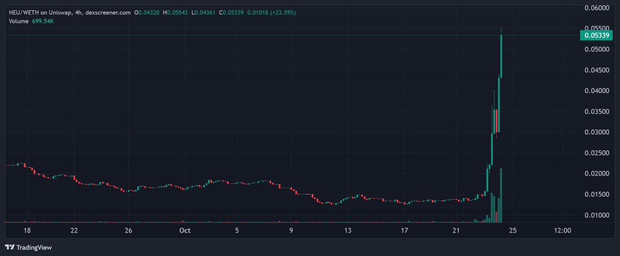620x256 pixels.
Task: Click the 22 date axis label
Action: (x=74, y=230)
